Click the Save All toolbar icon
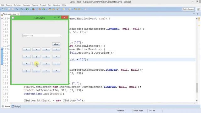Viewport: 201px width, 113px height. (13, 9)
